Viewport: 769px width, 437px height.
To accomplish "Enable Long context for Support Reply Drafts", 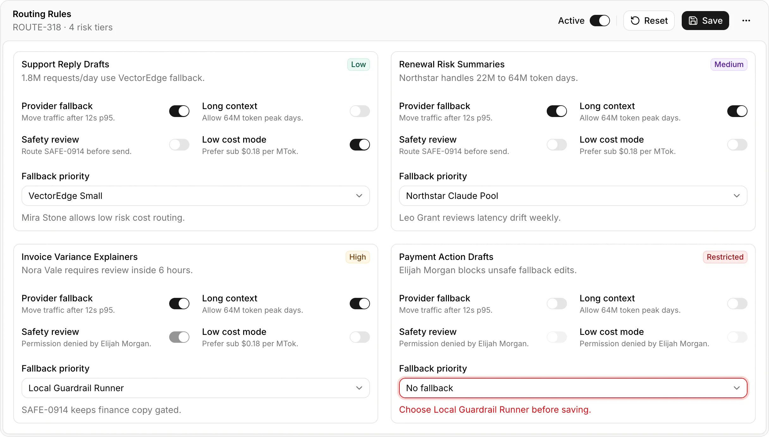I will (360, 111).
